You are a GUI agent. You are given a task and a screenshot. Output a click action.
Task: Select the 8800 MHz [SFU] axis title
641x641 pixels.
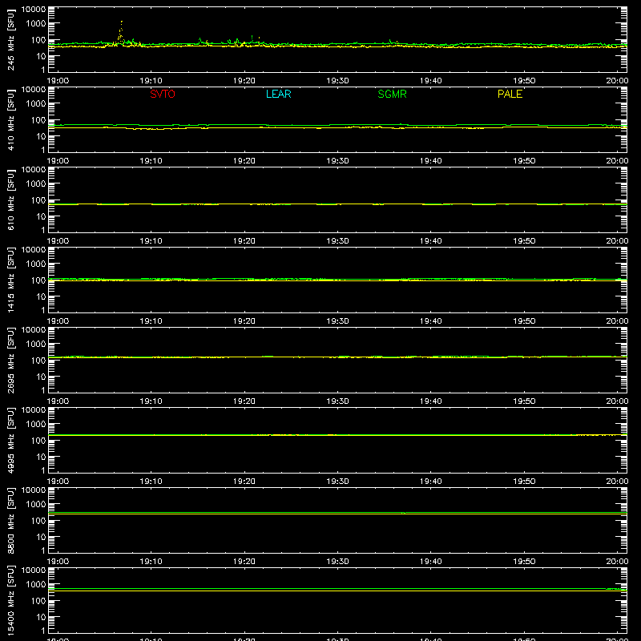click(10, 520)
